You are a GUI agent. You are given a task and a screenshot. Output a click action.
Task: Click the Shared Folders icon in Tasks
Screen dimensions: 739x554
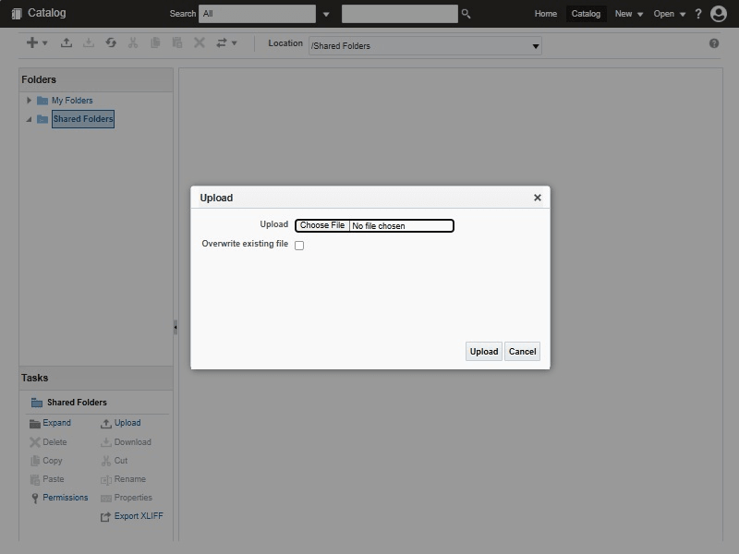[37, 403]
